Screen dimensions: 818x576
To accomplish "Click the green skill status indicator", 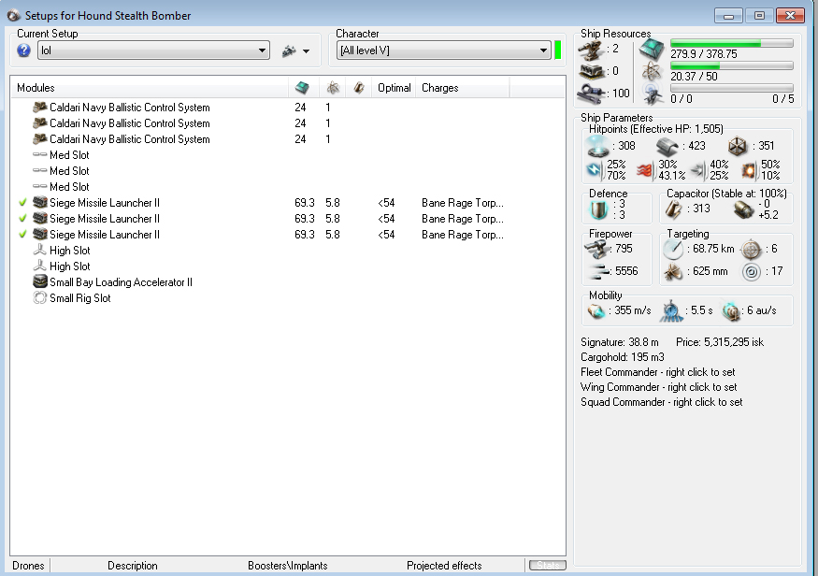I will [558, 50].
